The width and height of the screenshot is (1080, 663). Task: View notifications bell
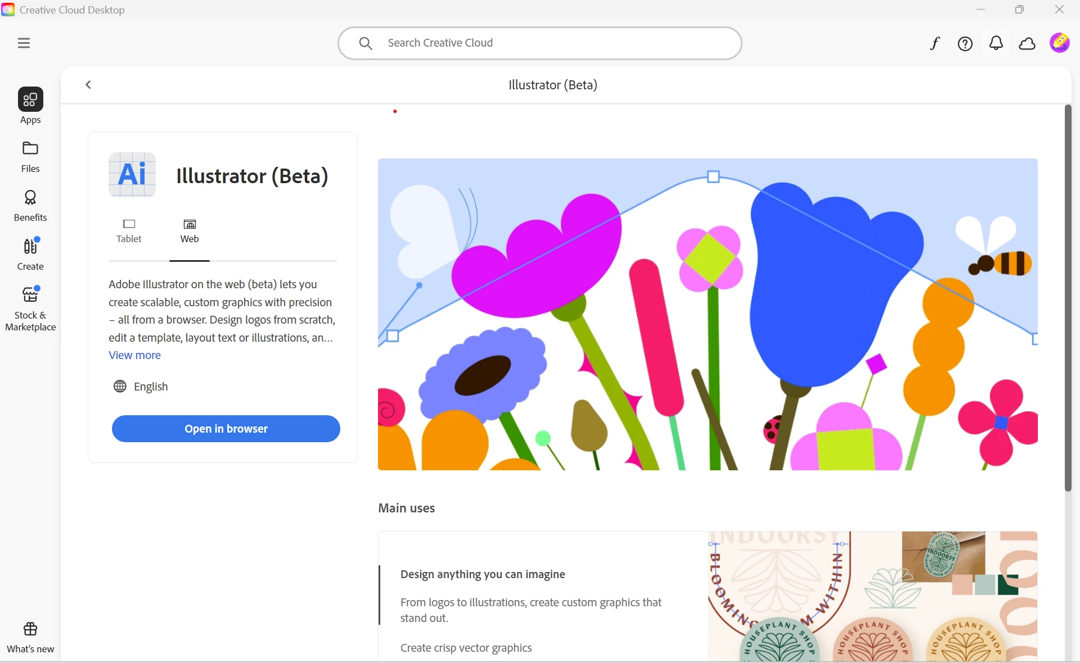click(x=996, y=44)
